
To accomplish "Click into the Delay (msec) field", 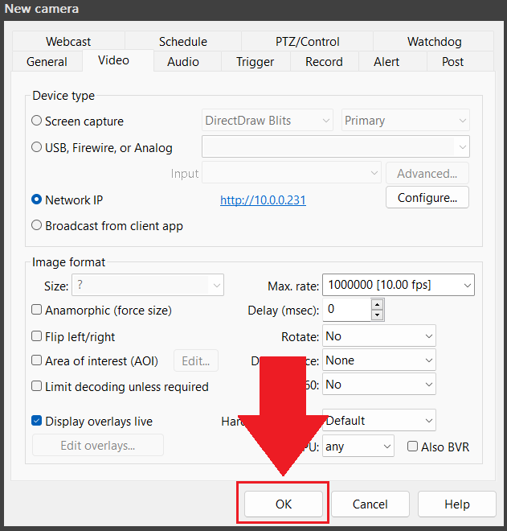I will (x=346, y=309).
